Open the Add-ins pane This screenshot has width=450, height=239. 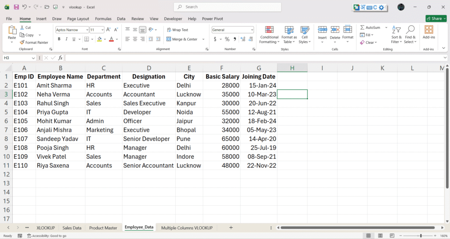click(x=429, y=32)
